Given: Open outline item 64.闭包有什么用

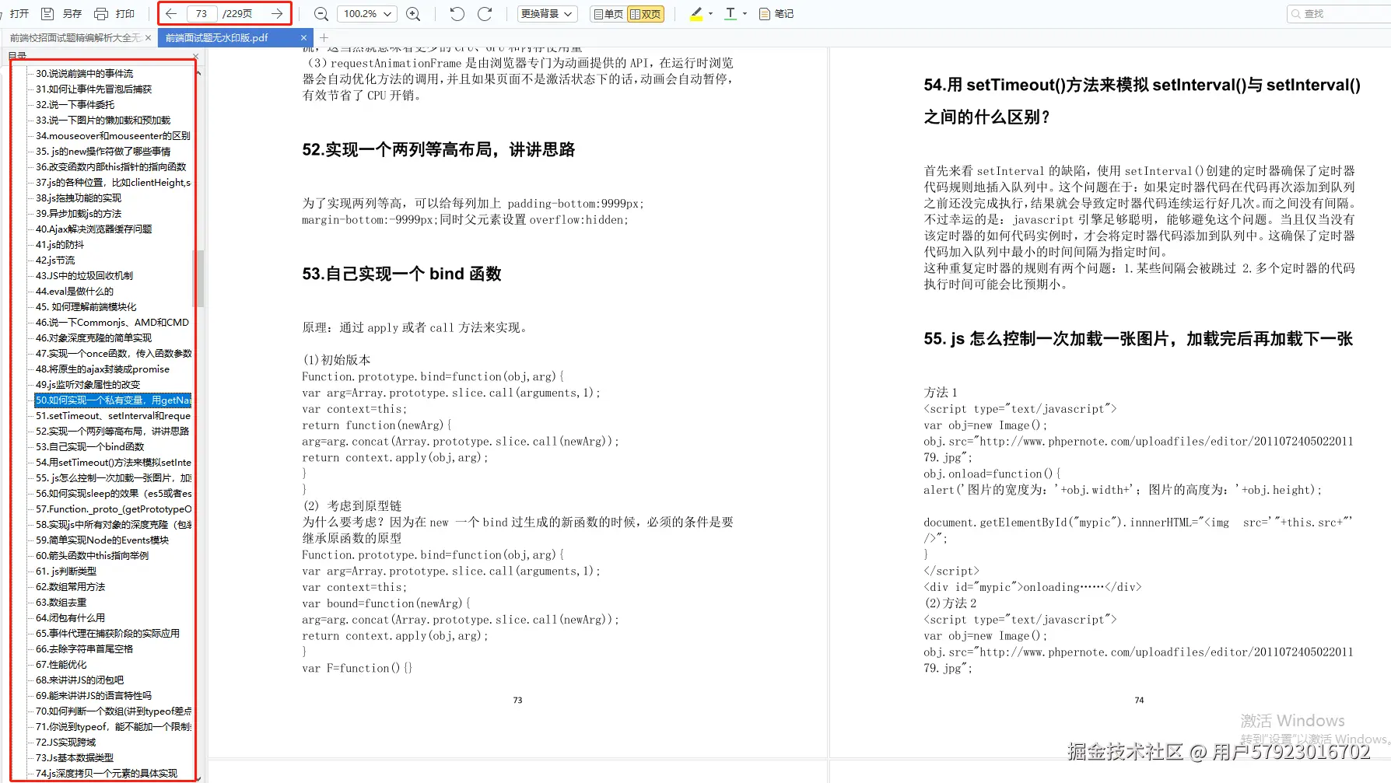Looking at the screenshot, I should [x=70, y=618].
